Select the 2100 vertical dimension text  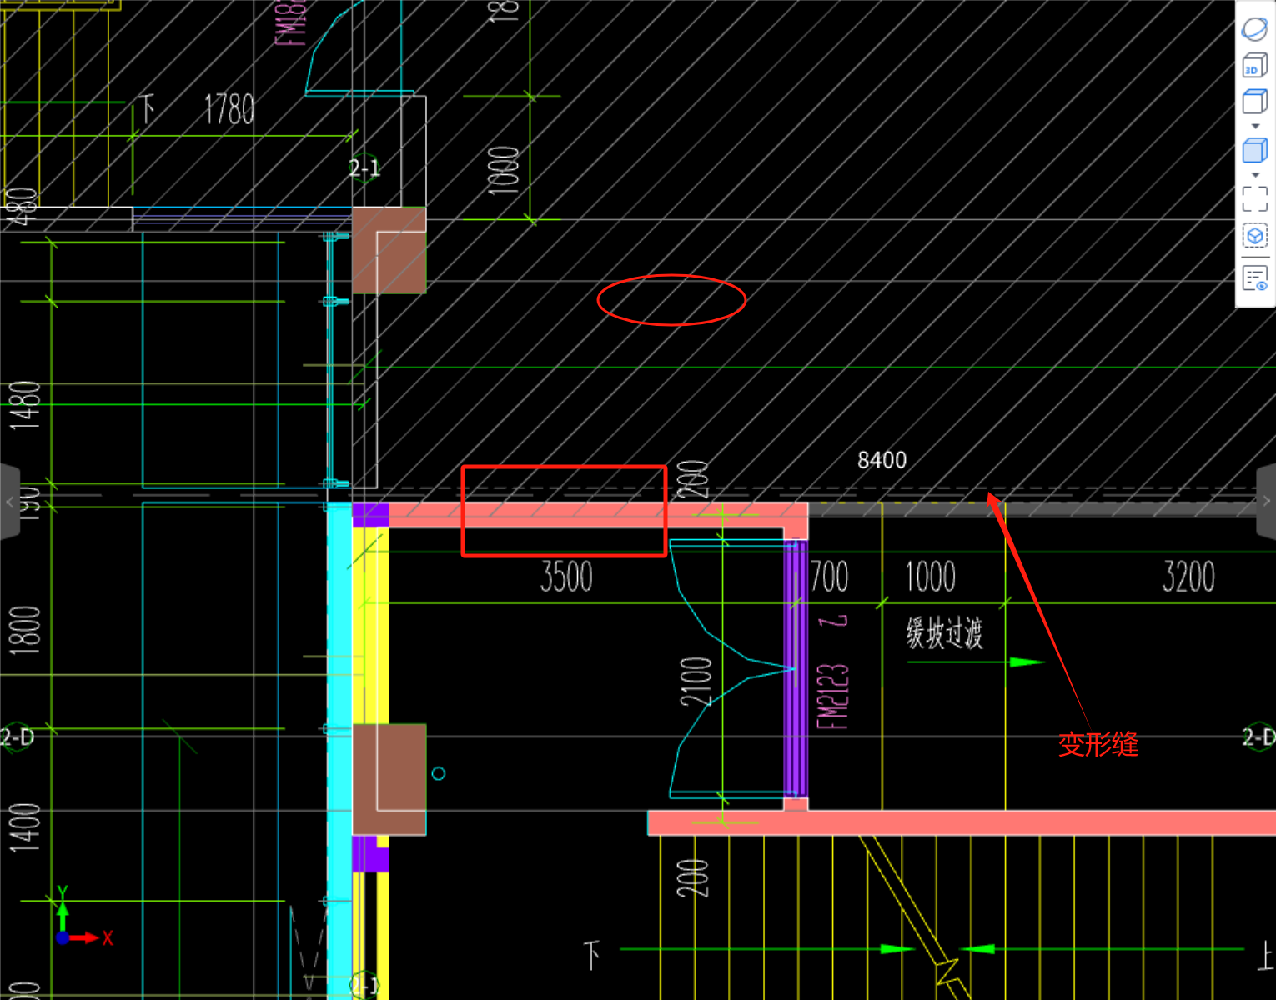point(696,682)
